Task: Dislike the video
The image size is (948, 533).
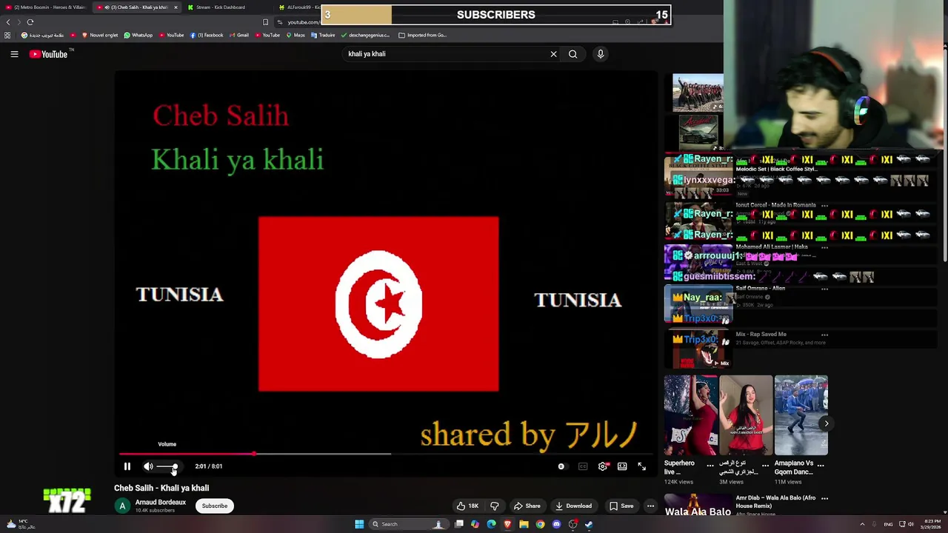Action: pyautogui.click(x=495, y=506)
